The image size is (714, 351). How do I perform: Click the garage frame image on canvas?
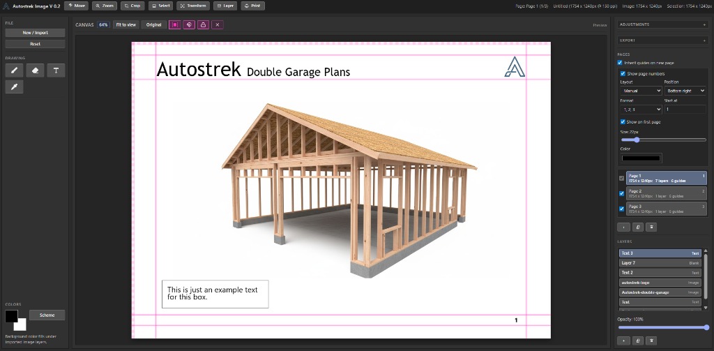point(349,190)
